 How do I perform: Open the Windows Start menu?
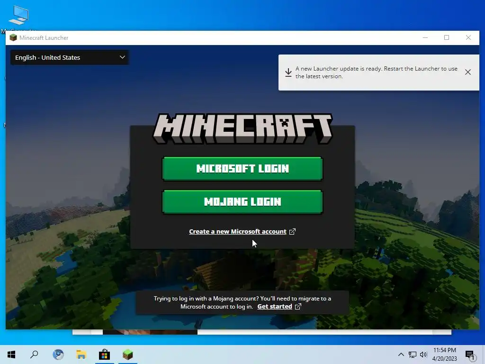click(11, 355)
